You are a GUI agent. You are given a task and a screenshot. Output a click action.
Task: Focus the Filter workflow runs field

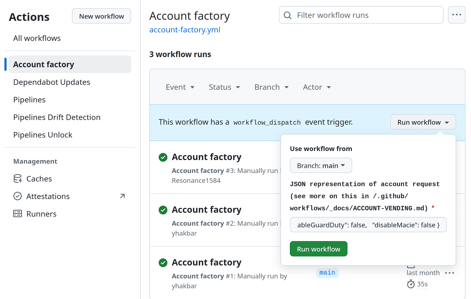(x=361, y=15)
